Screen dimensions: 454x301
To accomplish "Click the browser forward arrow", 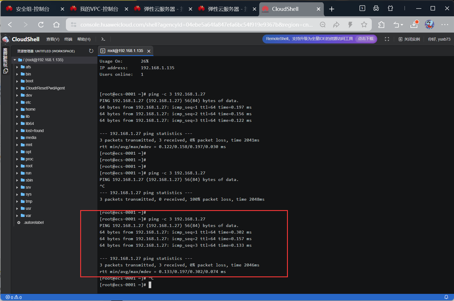I will click(x=25, y=25).
